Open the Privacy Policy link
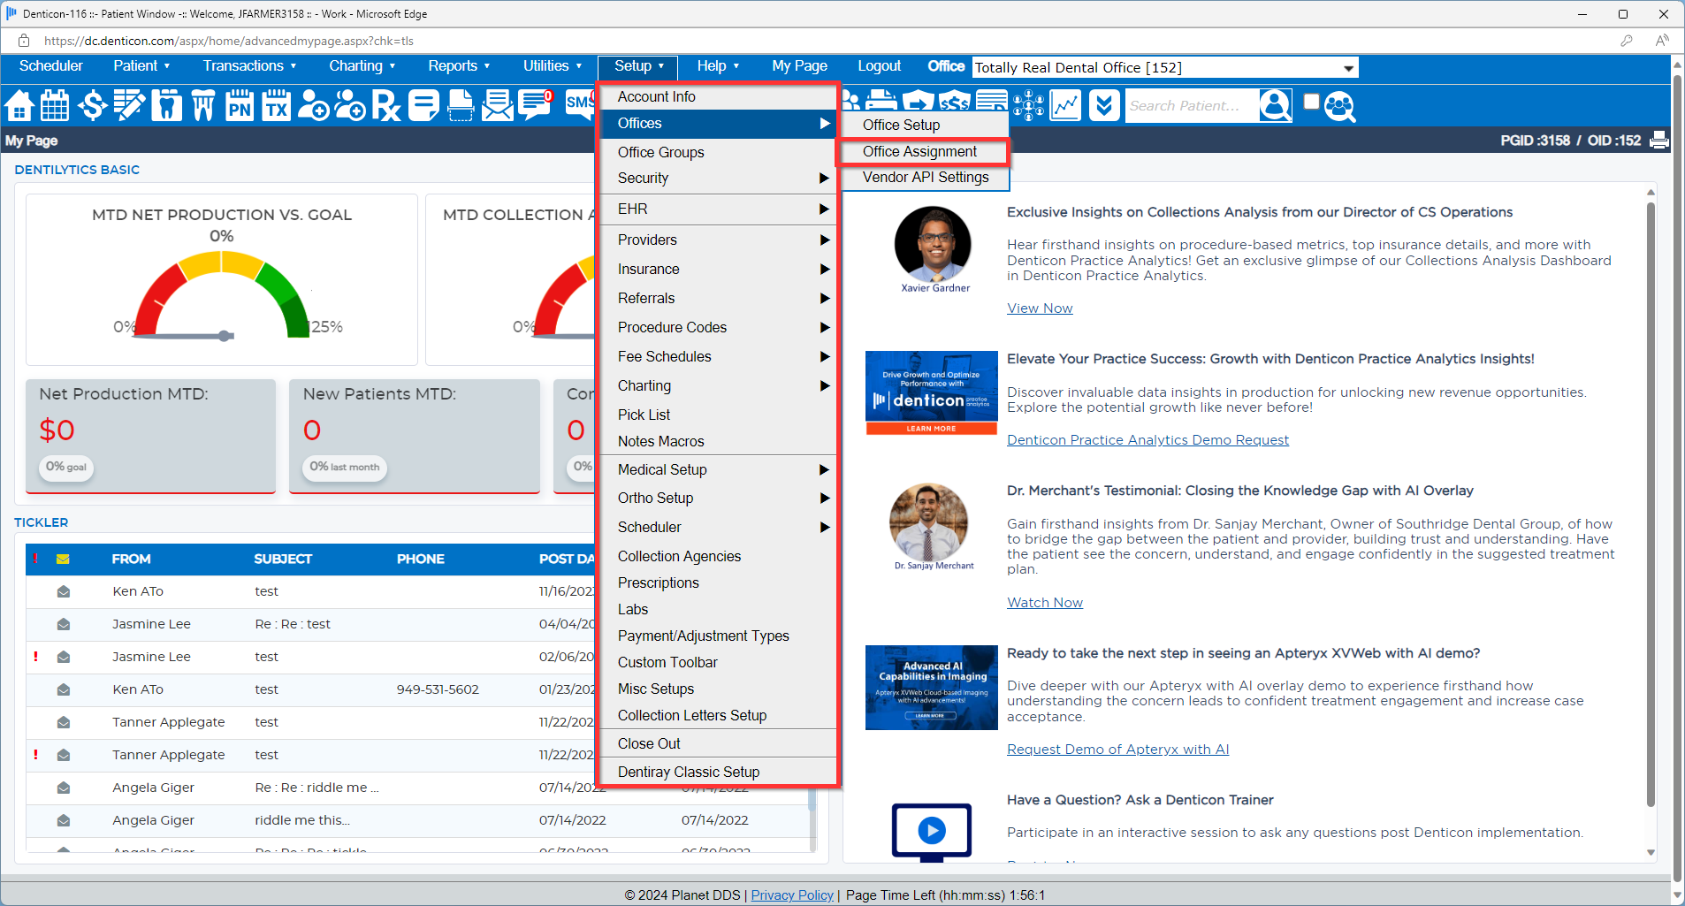 point(792,895)
